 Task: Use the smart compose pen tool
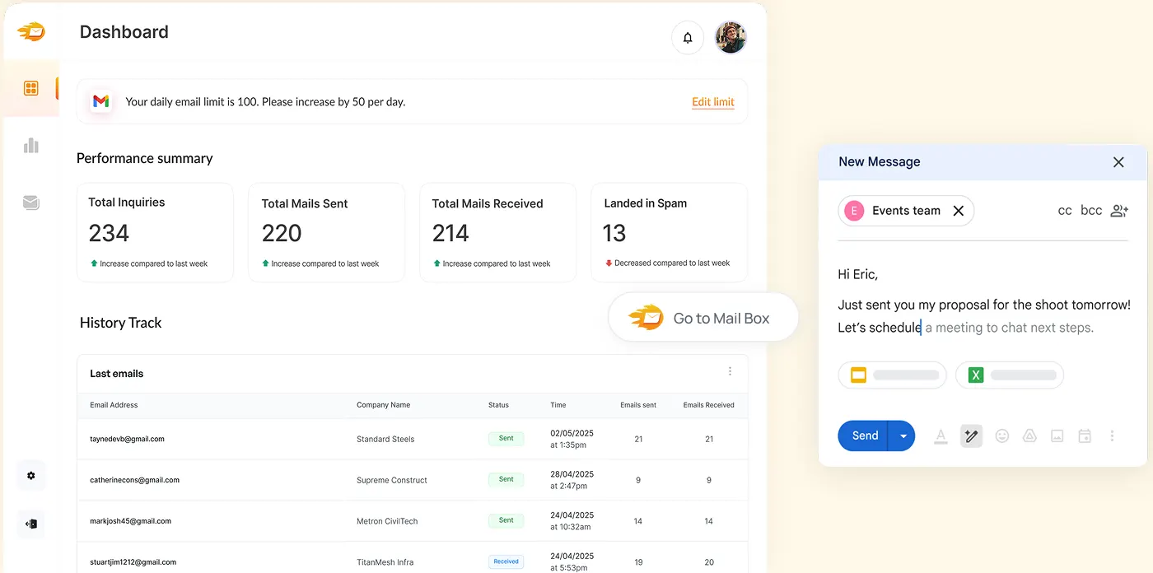(x=971, y=436)
